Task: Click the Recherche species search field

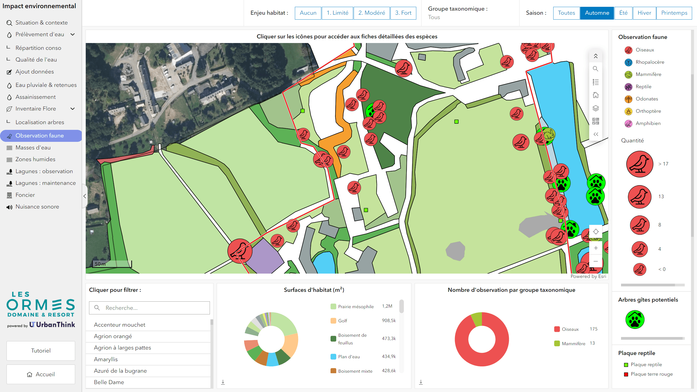Action: click(x=149, y=308)
